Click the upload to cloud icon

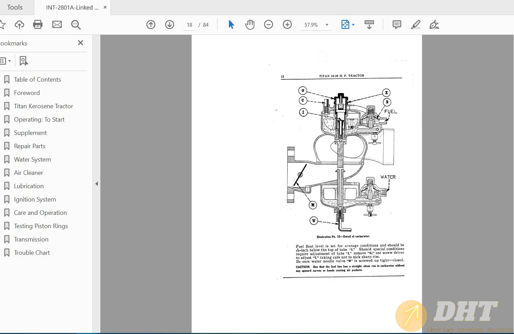19,25
